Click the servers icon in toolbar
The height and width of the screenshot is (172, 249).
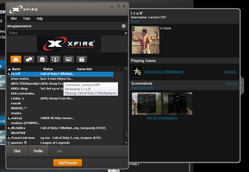click(42, 59)
